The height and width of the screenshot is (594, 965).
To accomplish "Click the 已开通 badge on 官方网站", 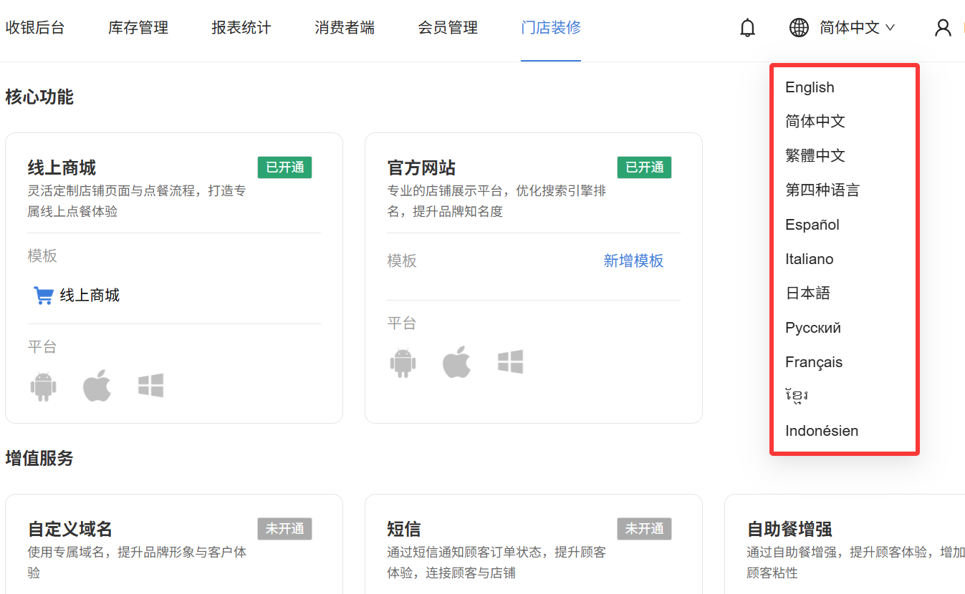I will pyautogui.click(x=645, y=167).
